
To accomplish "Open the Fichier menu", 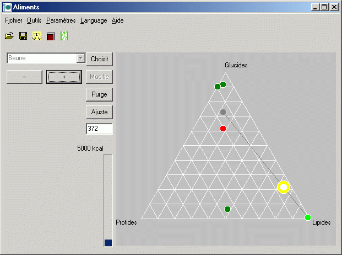I will tap(14, 20).
